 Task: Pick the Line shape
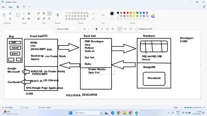66,13
